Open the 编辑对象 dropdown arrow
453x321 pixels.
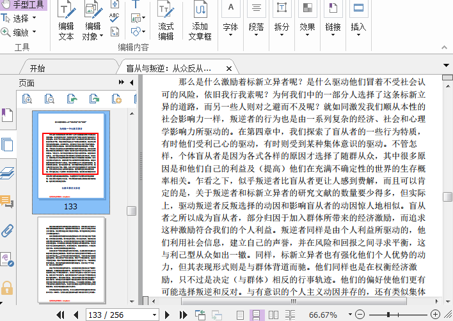(x=101, y=36)
